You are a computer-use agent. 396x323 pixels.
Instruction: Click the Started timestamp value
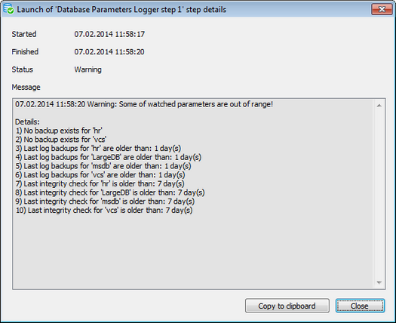109,34
